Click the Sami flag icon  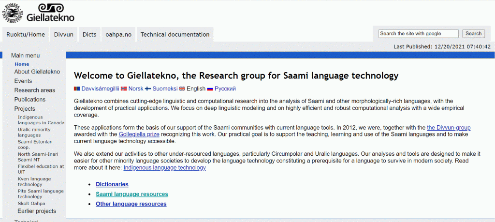pyautogui.click(x=76, y=89)
